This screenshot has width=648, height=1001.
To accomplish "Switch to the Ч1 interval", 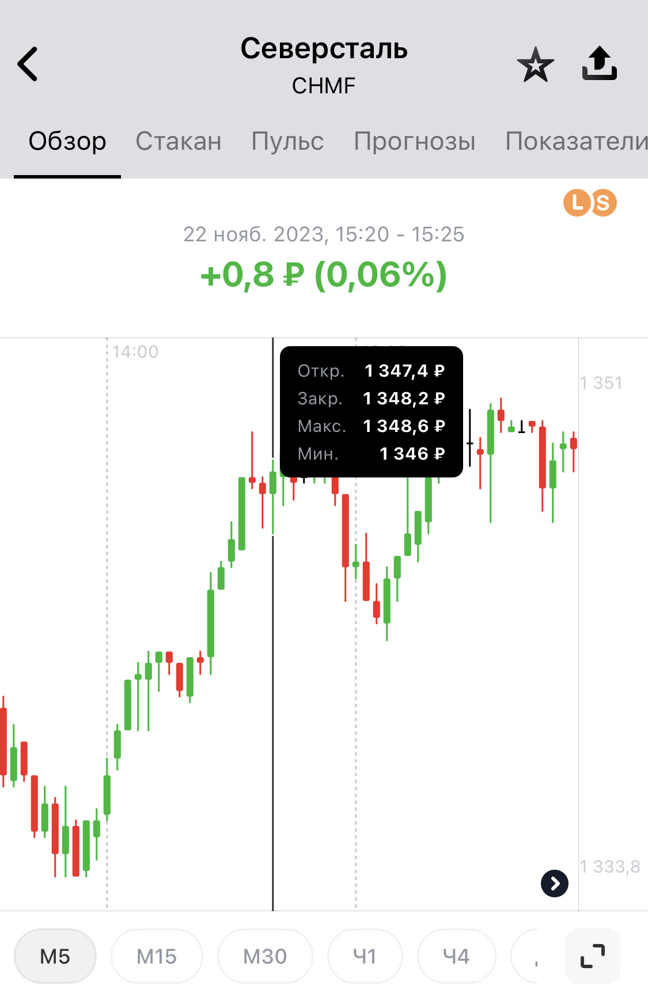I will pos(365,956).
